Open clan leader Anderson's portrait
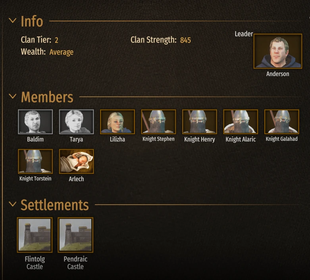The image size is (310, 280). coord(278,51)
